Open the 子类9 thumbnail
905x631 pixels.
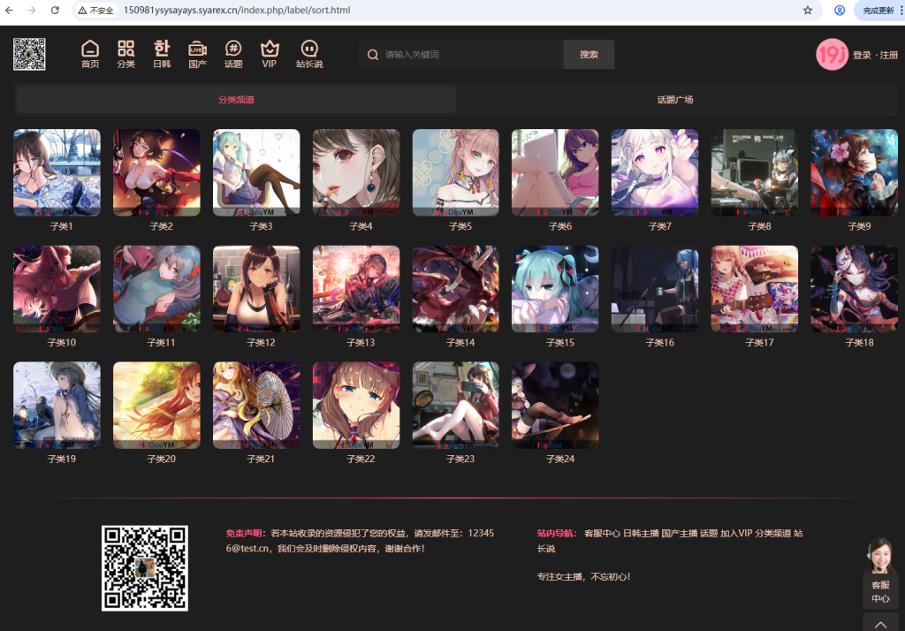point(855,172)
